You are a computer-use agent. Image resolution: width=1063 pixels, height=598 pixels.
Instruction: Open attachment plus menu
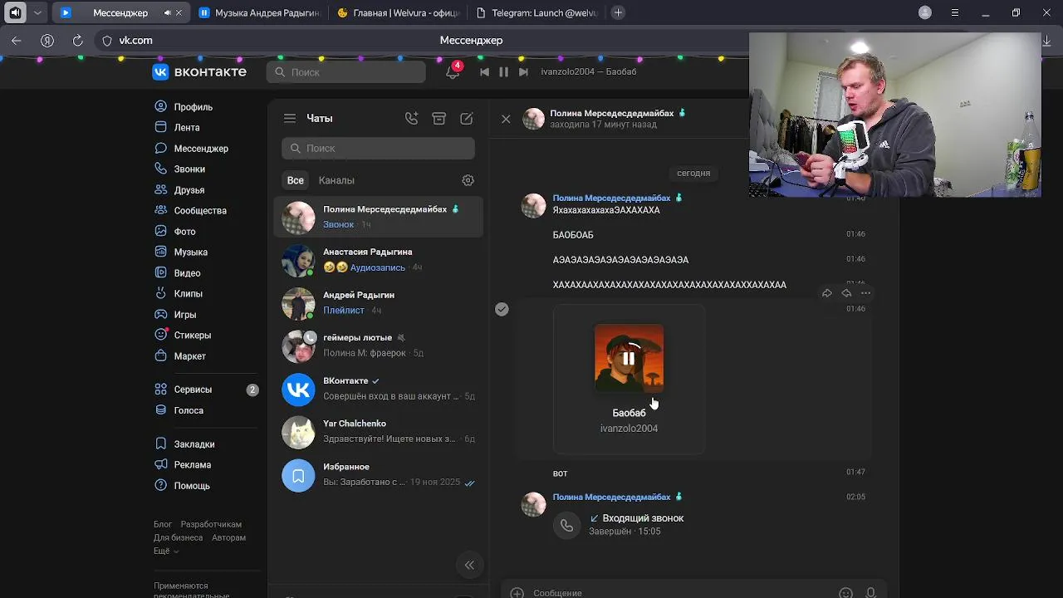point(517,593)
